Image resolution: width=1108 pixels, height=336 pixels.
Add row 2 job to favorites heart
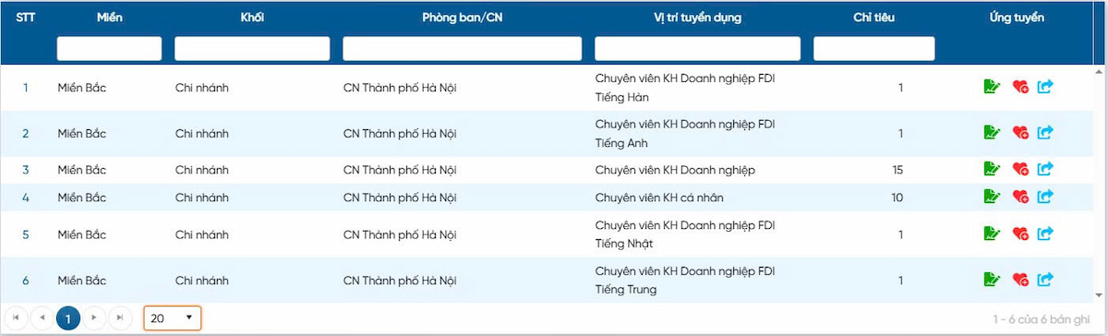(1020, 133)
